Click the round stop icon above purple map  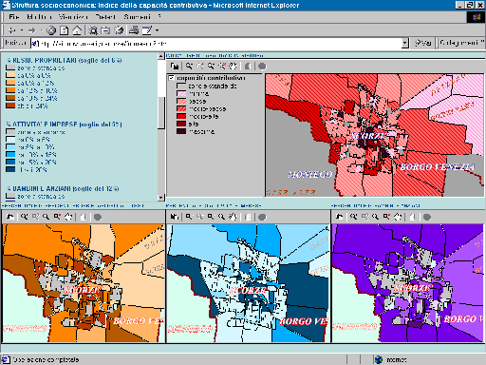(427, 217)
